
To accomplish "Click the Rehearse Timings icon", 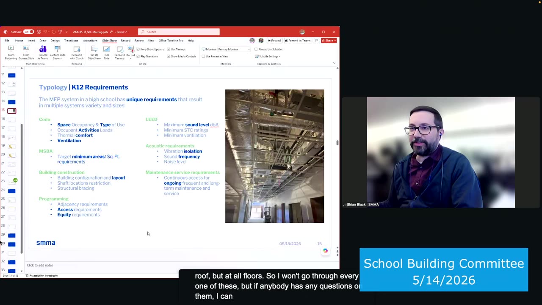I will tap(120, 53).
